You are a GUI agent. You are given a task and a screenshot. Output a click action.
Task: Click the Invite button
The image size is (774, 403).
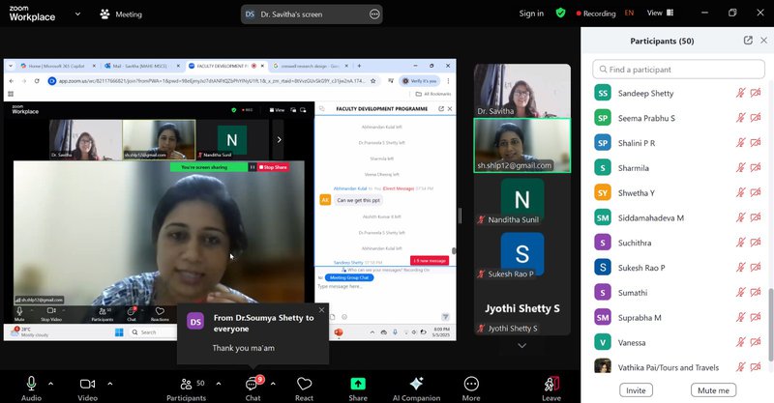click(636, 390)
